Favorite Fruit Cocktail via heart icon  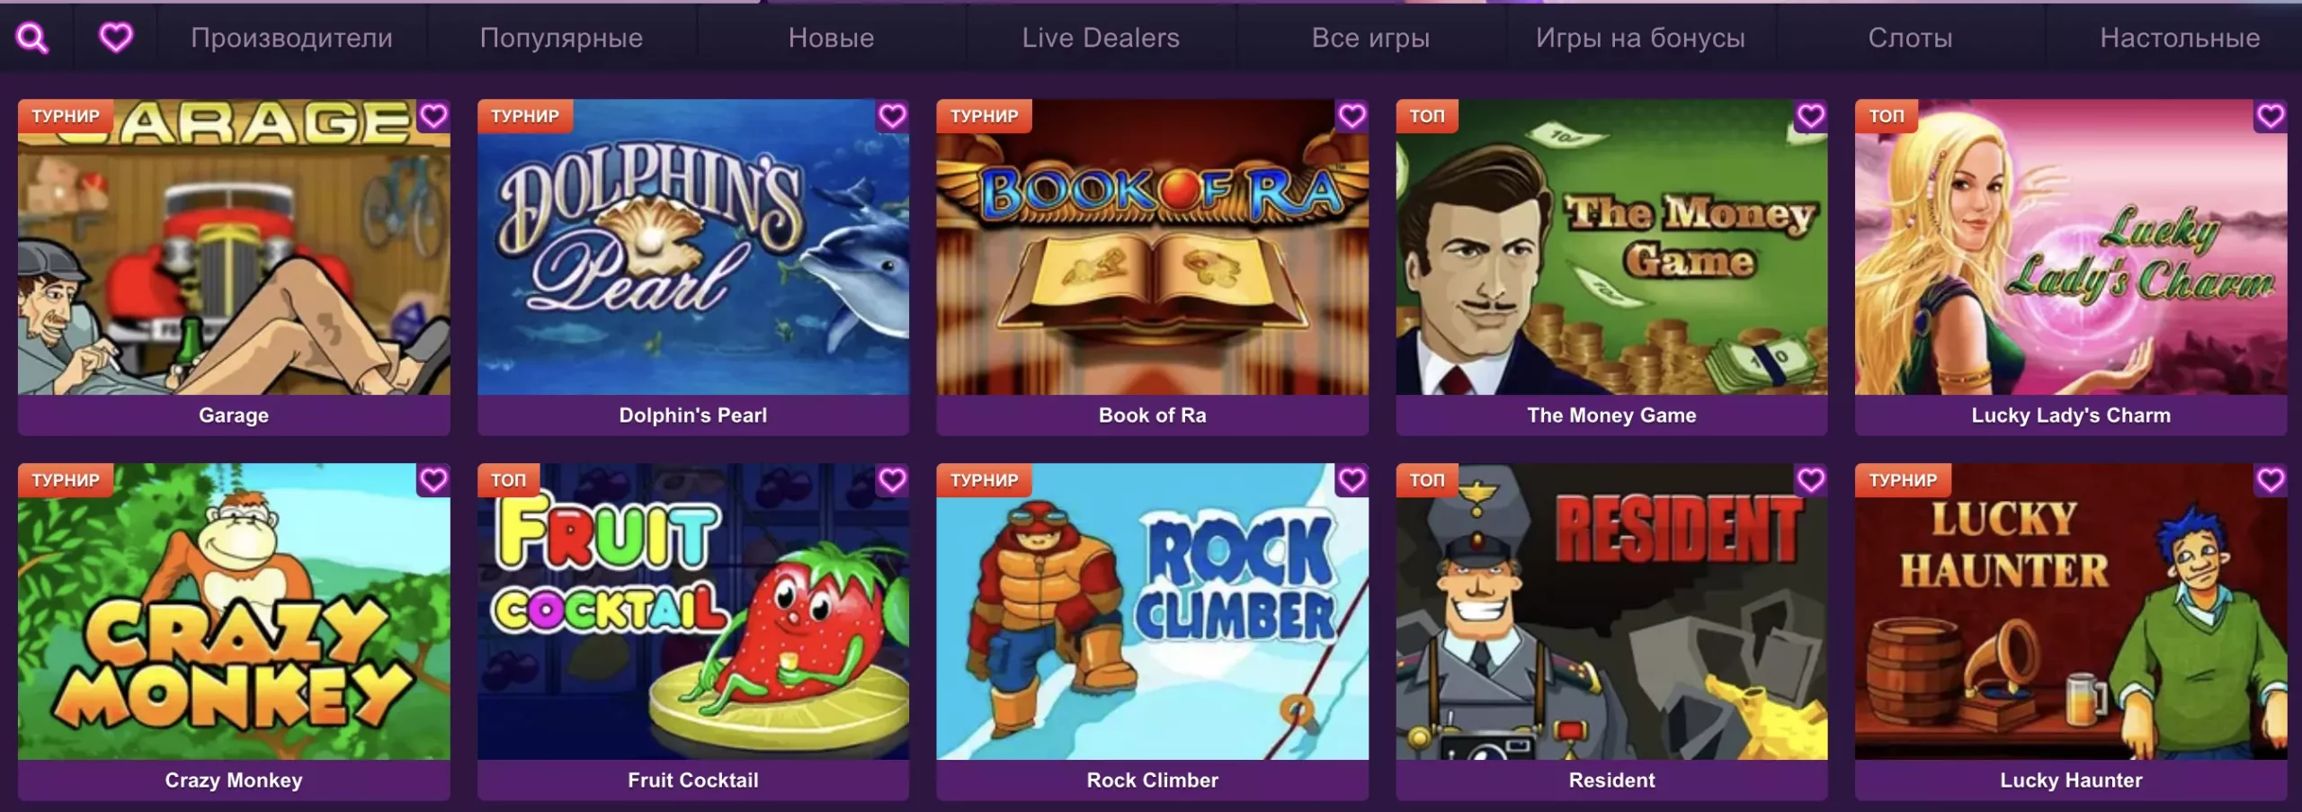click(x=892, y=481)
